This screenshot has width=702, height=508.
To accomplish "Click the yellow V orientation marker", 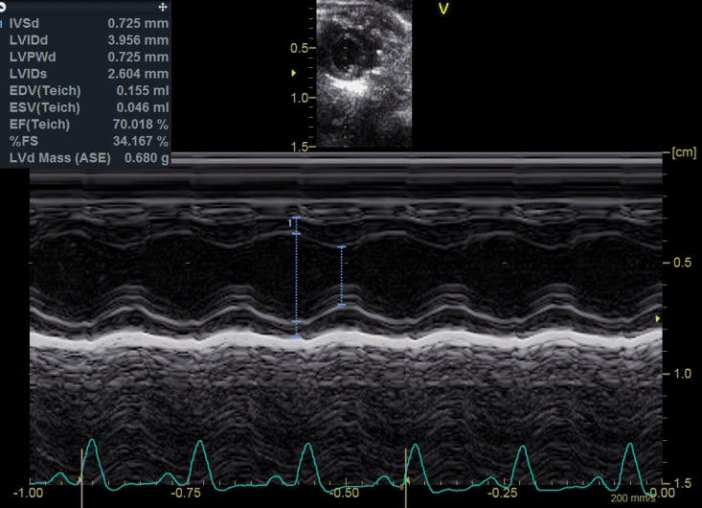I will click(x=443, y=9).
